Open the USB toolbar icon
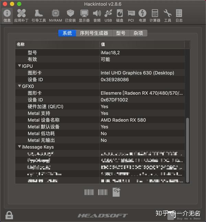The image size is (206, 222). [x=108, y=15]
